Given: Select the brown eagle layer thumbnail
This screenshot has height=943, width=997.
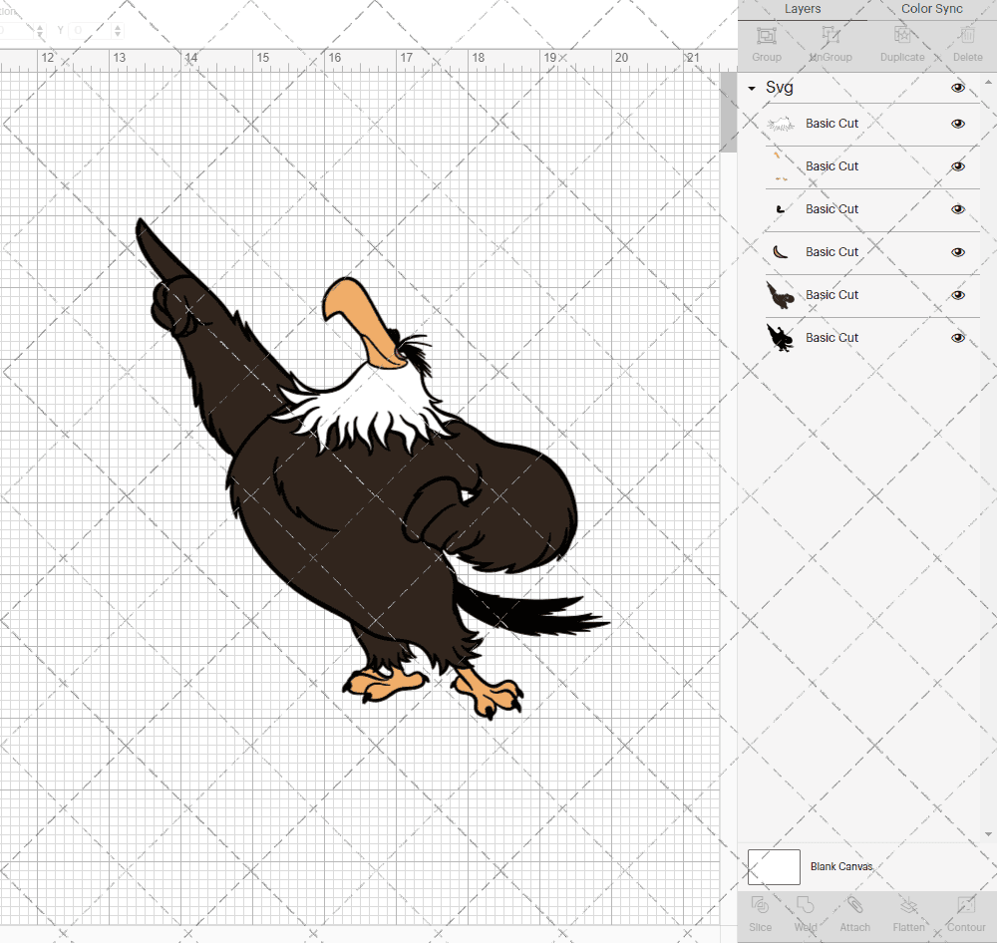Looking at the screenshot, I should tap(781, 295).
